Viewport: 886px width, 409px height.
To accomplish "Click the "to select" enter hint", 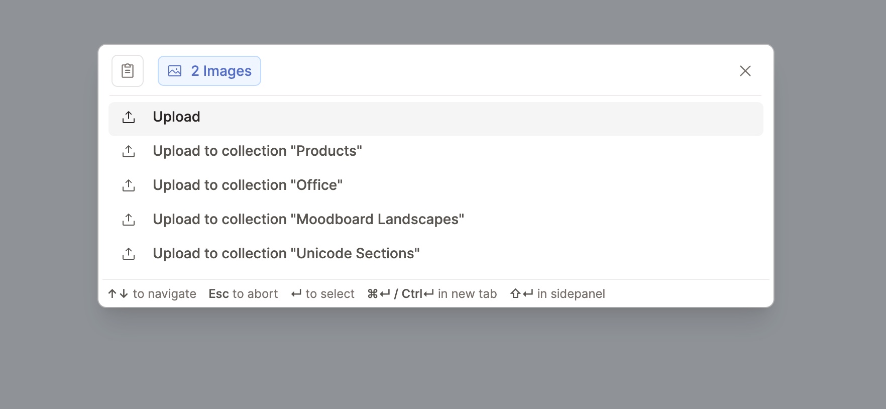I will coord(323,294).
